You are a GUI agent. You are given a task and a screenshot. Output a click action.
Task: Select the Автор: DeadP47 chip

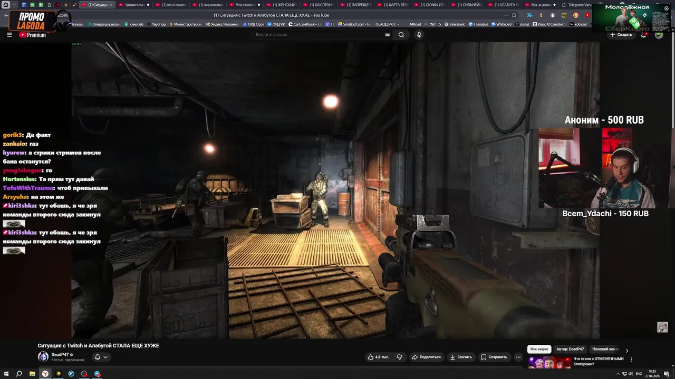click(x=570, y=349)
